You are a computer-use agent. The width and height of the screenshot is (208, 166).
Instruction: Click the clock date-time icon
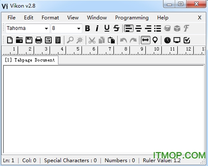click(167, 40)
